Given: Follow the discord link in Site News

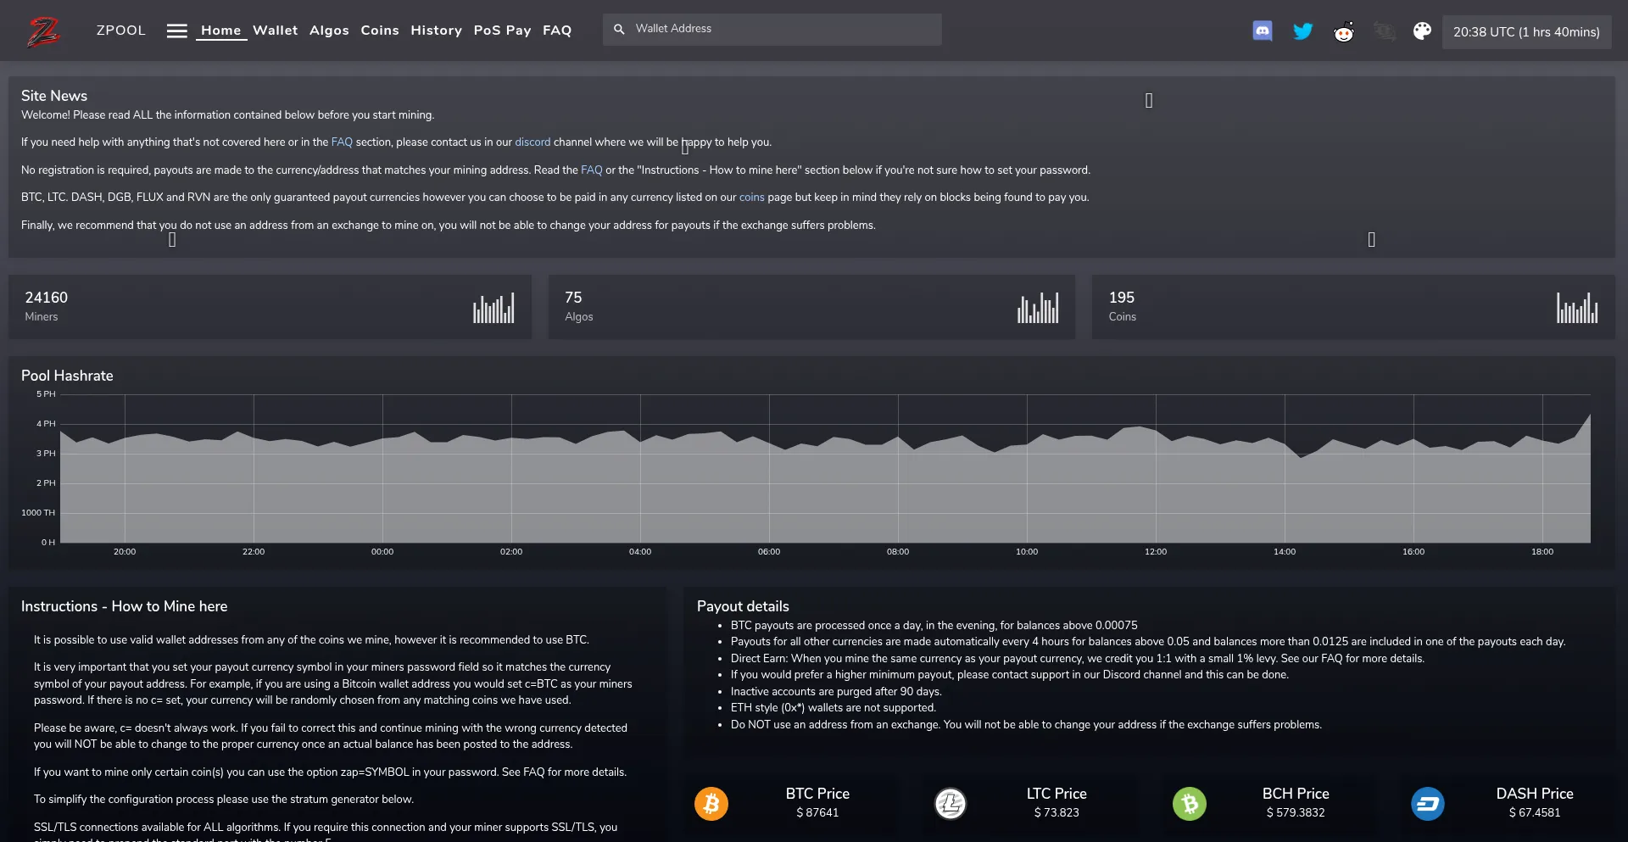Looking at the screenshot, I should [x=532, y=142].
